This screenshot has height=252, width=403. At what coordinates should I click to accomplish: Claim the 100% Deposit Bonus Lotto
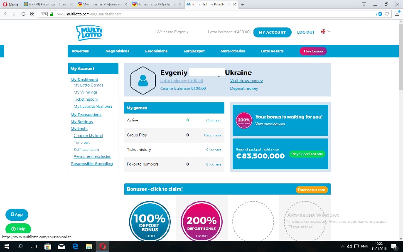(x=150, y=221)
